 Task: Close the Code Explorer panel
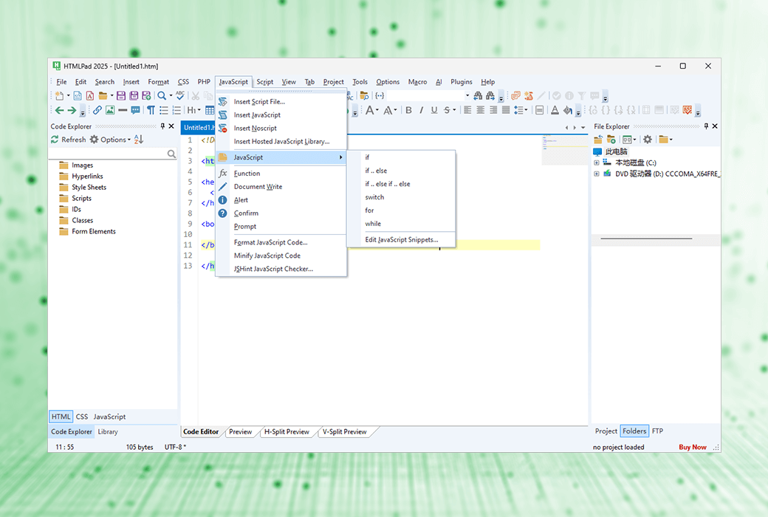(x=171, y=126)
